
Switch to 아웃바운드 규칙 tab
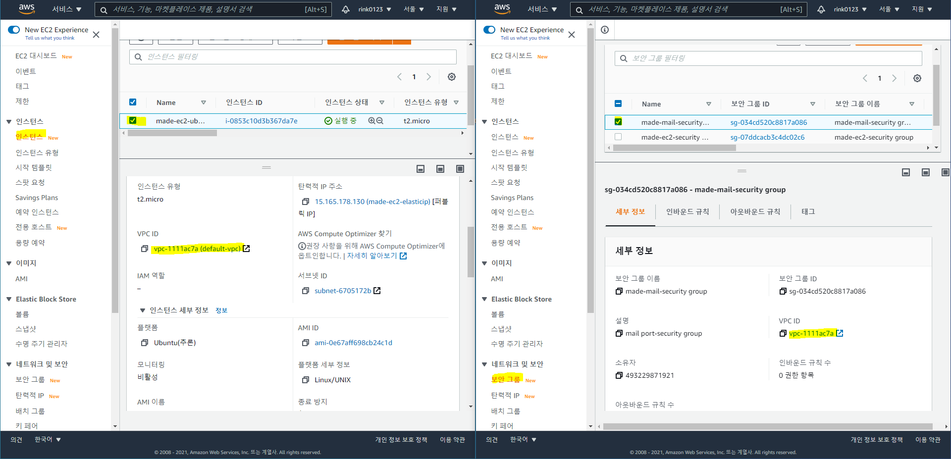click(x=755, y=212)
